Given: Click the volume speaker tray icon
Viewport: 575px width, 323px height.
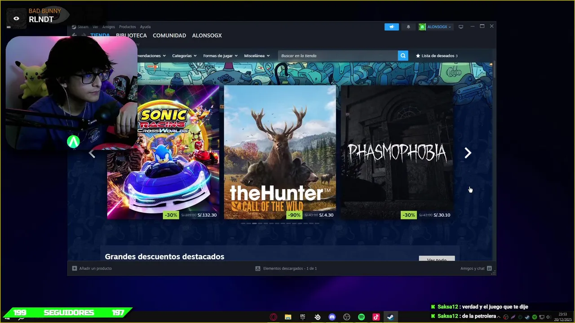Looking at the screenshot, I should (549, 317).
